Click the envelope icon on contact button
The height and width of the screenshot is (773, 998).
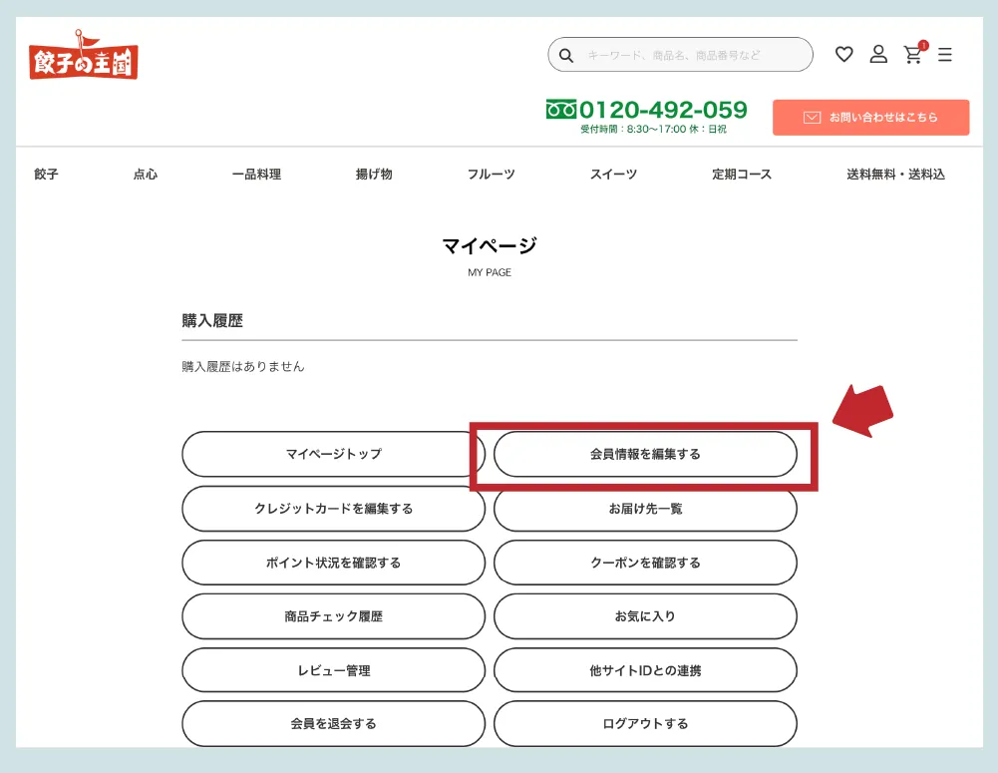(812, 117)
